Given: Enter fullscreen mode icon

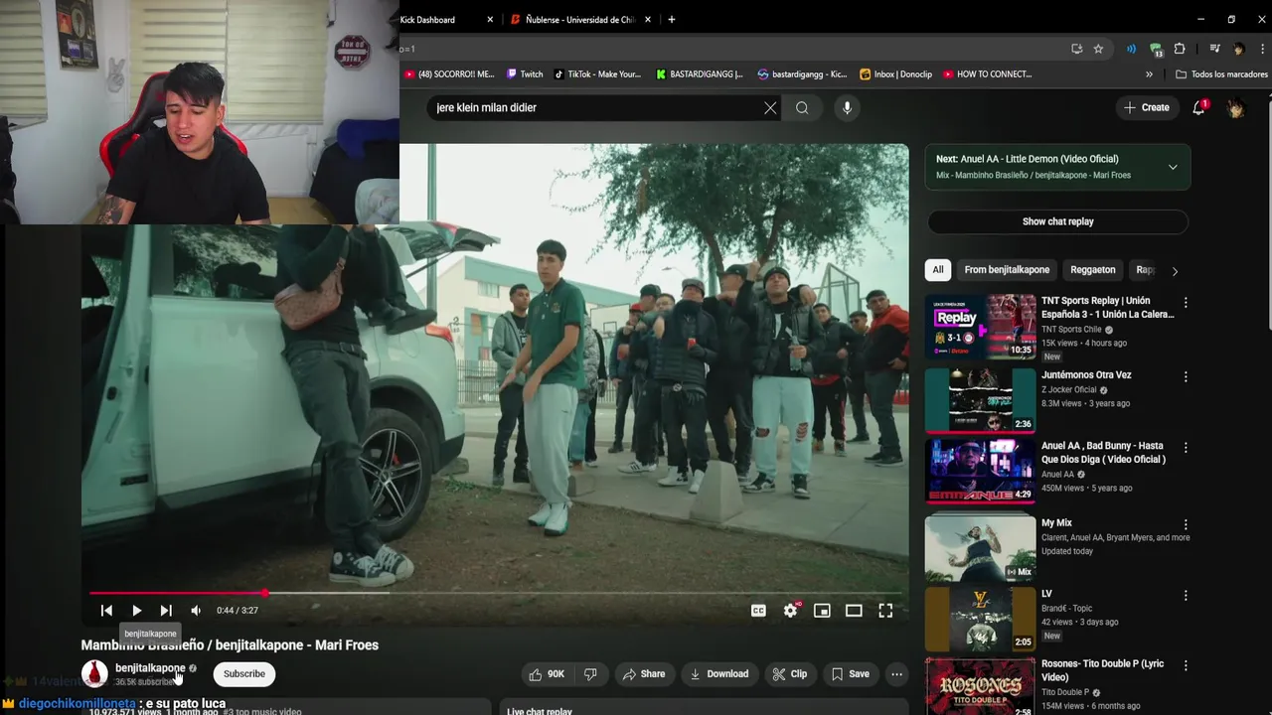Looking at the screenshot, I should 885,611.
